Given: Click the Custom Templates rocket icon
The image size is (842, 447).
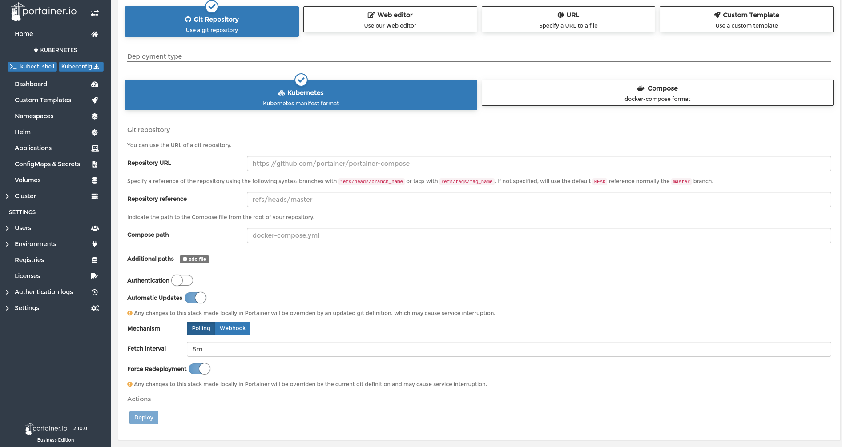Looking at the screenshot, I should (x=94, y=100).
